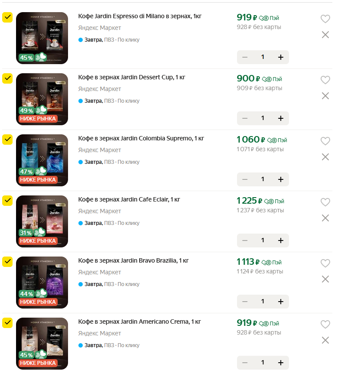Delete Cafe Eclair item with X
This screenshot has width=341, height=377.
(325, 218)
